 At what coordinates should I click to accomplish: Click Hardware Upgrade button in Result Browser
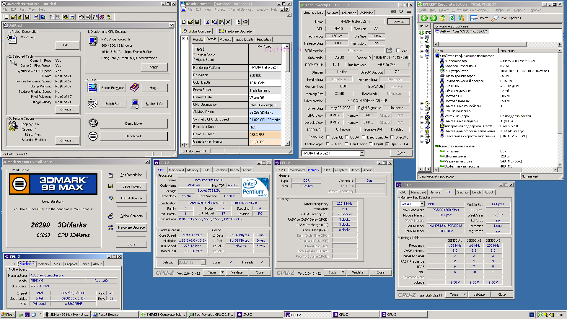[x=235, y=31]
